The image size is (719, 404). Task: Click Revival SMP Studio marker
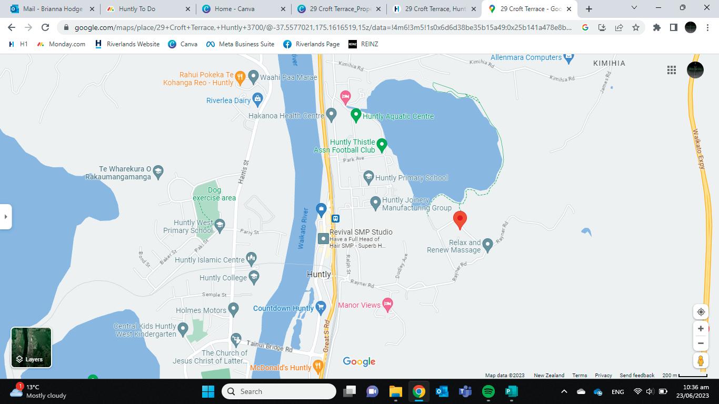click(323, 239)
